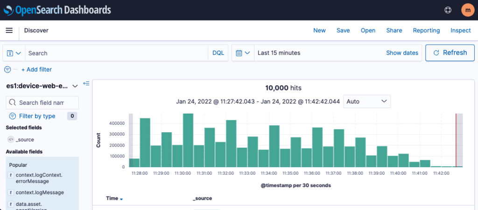Click the _source field type icon
Viewport: 478px width, 210px height.
click(11, 140)
